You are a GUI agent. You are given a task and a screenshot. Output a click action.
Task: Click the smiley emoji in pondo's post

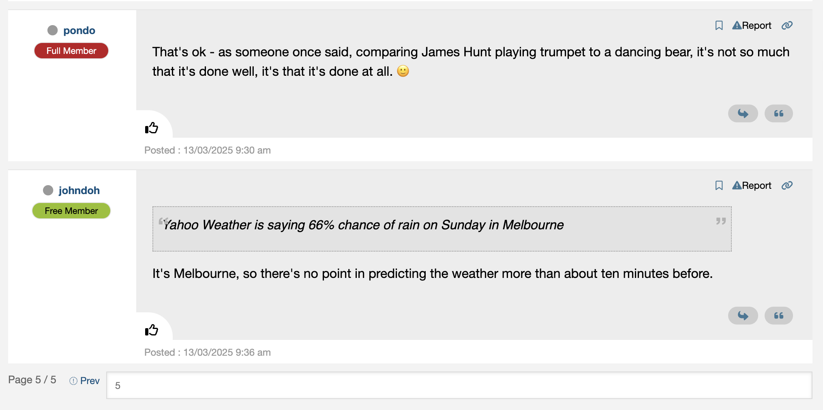click(403, 71)
